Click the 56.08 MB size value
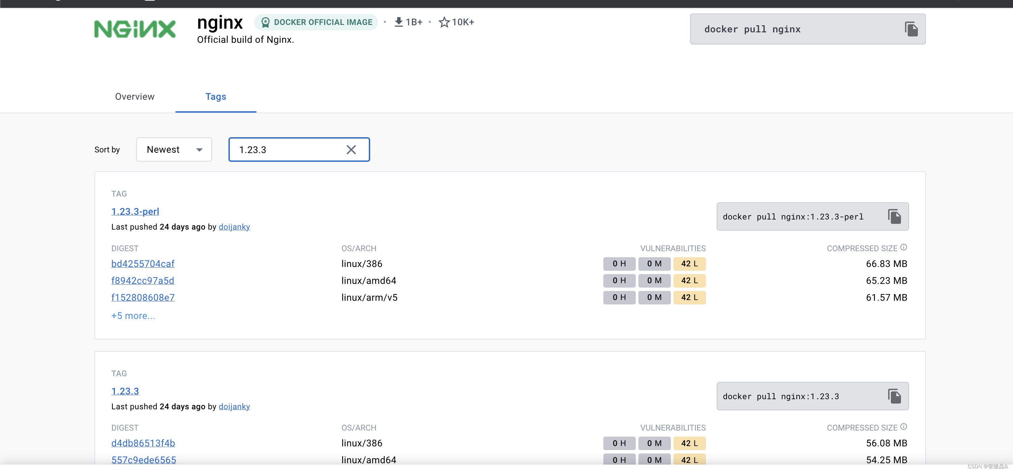 point(886,443)
